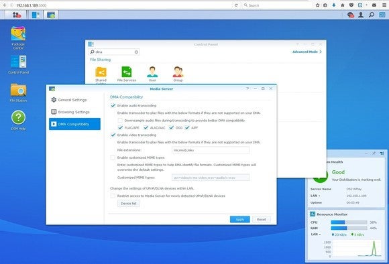
Task: Open File Services in Control Panel
Action: (127, 74)
